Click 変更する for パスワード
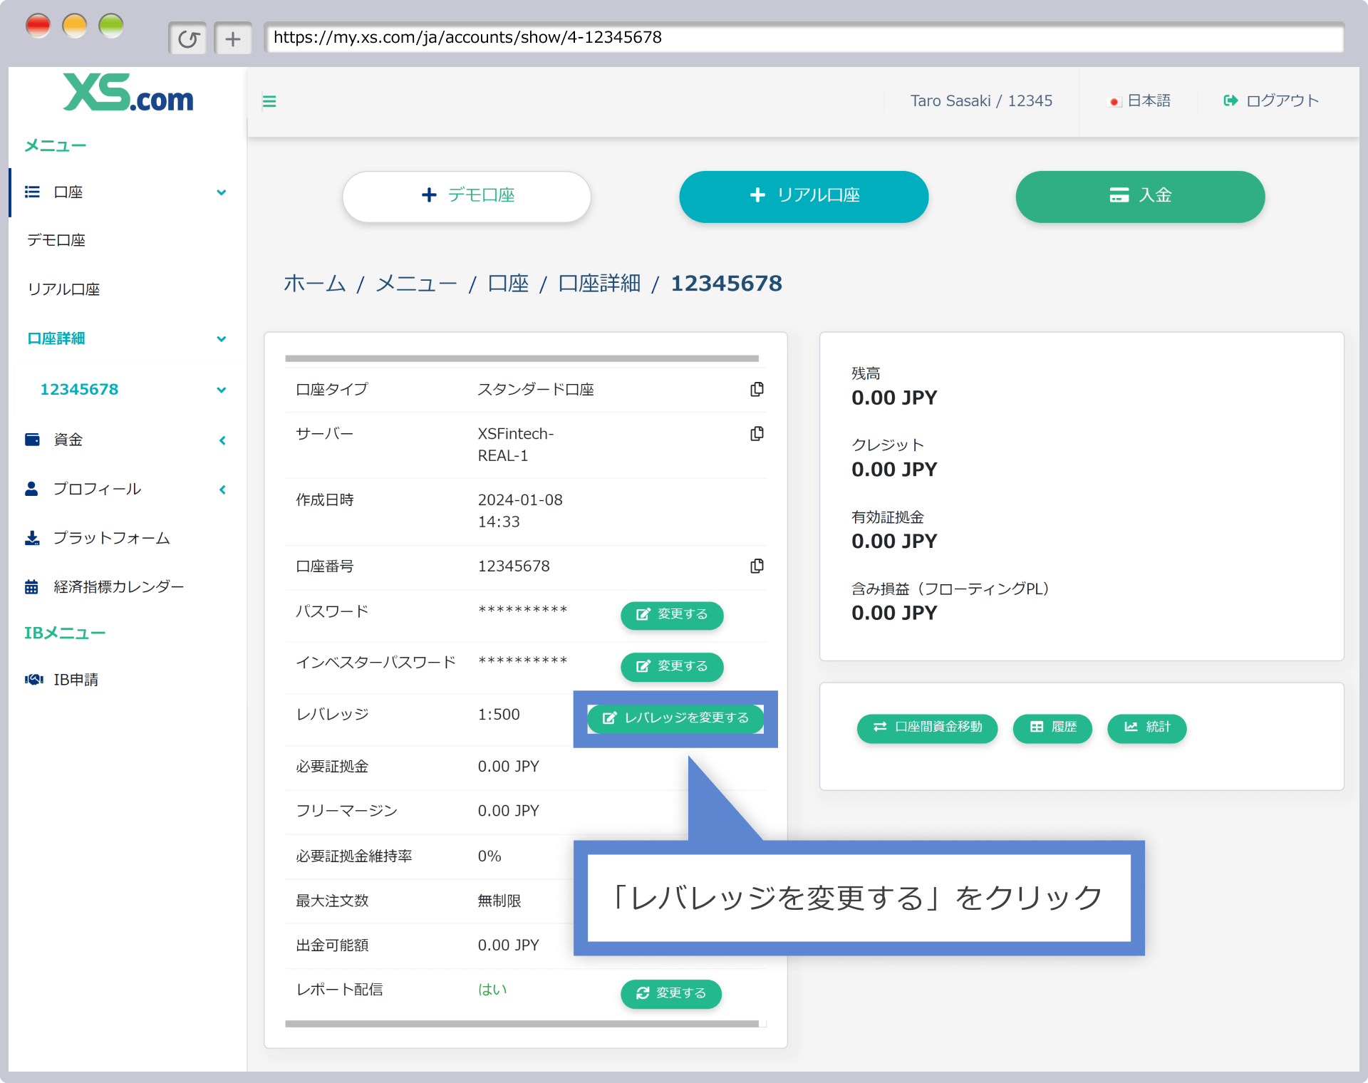The width and height of the screenshot is (1368, 1083). click(x=672, y=614)
